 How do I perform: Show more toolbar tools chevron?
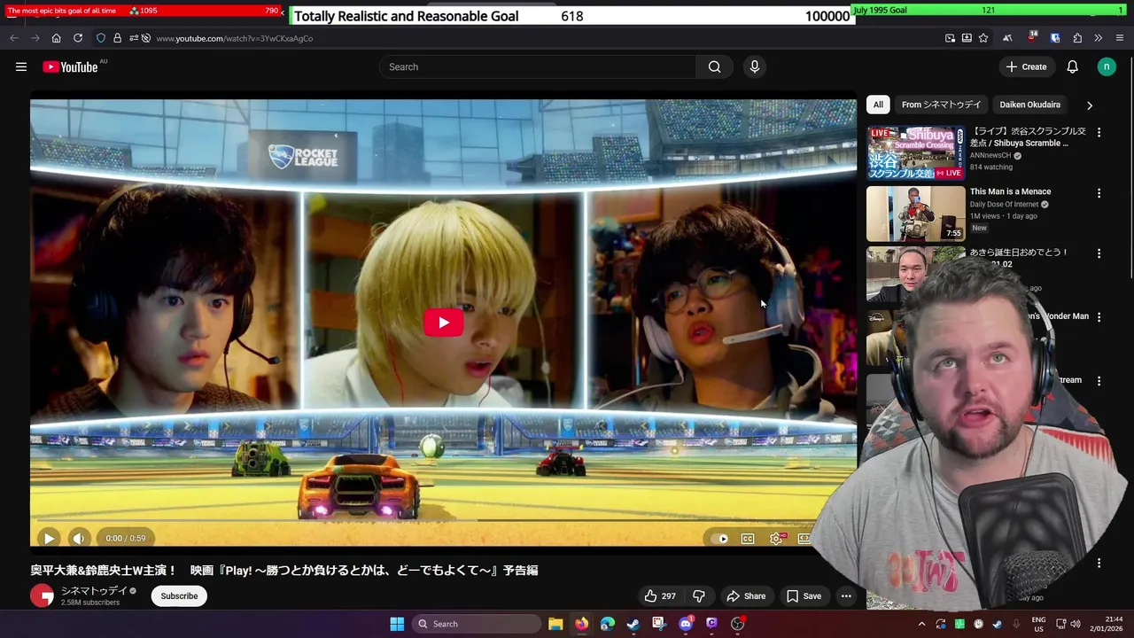coord(1099,38)
